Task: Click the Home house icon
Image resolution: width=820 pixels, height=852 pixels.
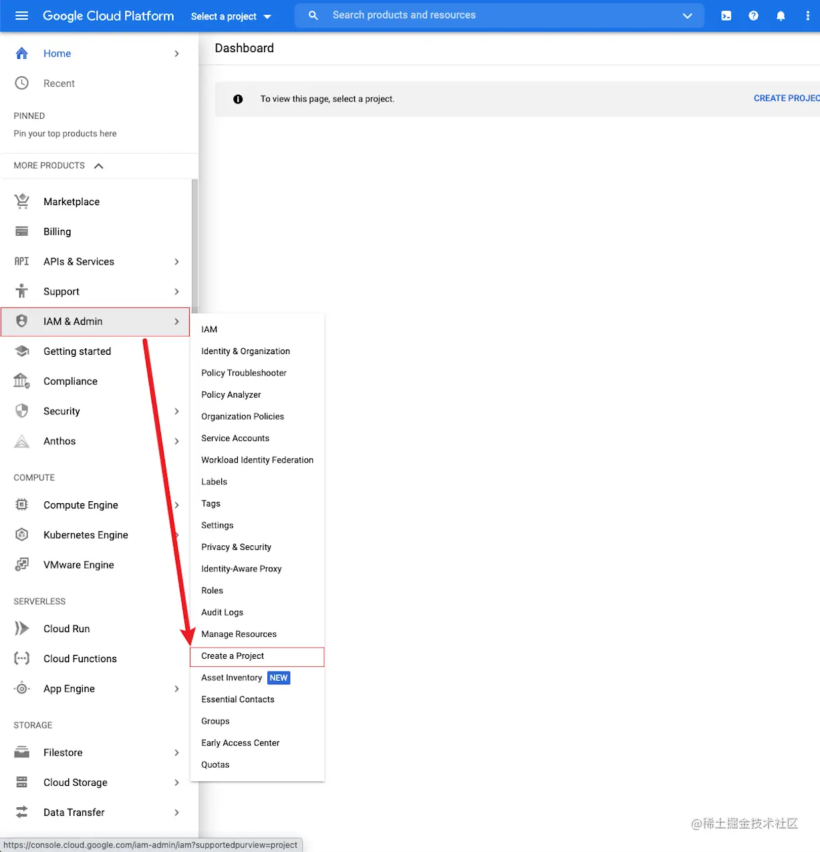Action: pyautogui.click(x=22, y=53)
